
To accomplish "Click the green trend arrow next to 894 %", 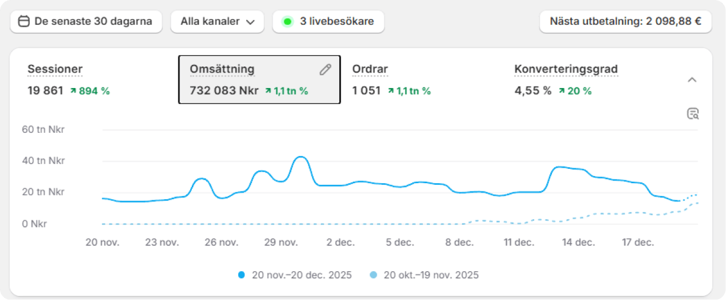I will (x=73, y=91).
